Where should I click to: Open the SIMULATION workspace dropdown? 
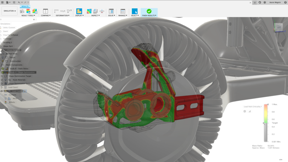click(10, 11)
